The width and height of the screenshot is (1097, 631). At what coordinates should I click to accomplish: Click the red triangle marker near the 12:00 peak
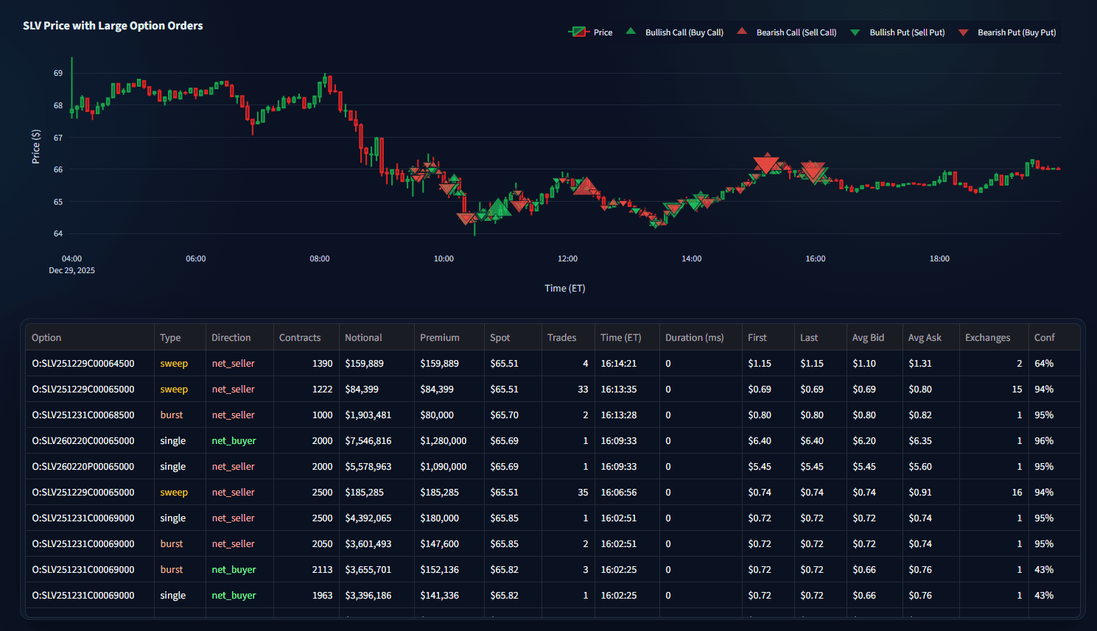coord(586,186)
